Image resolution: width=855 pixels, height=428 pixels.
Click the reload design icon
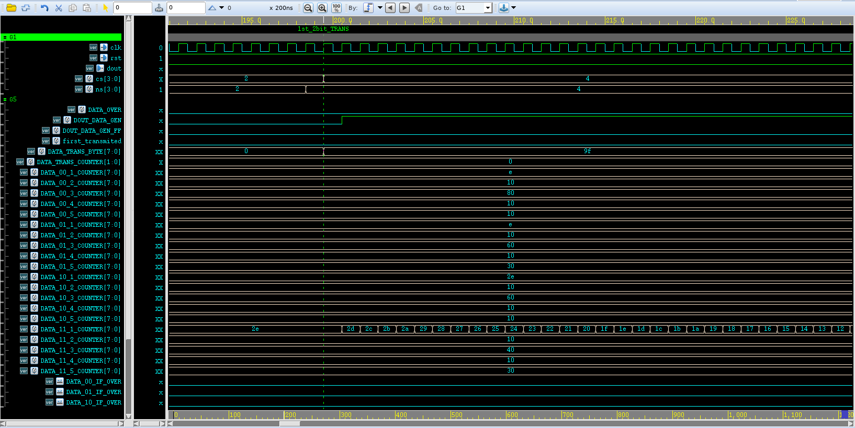point(25,7)
